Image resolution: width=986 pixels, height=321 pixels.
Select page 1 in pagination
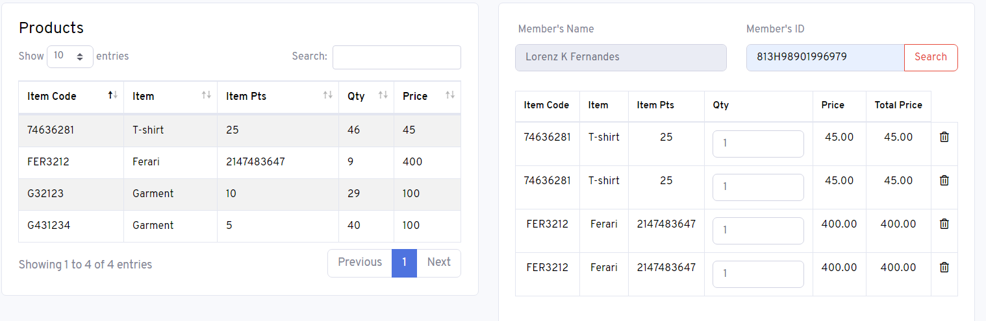coord(404,263)
